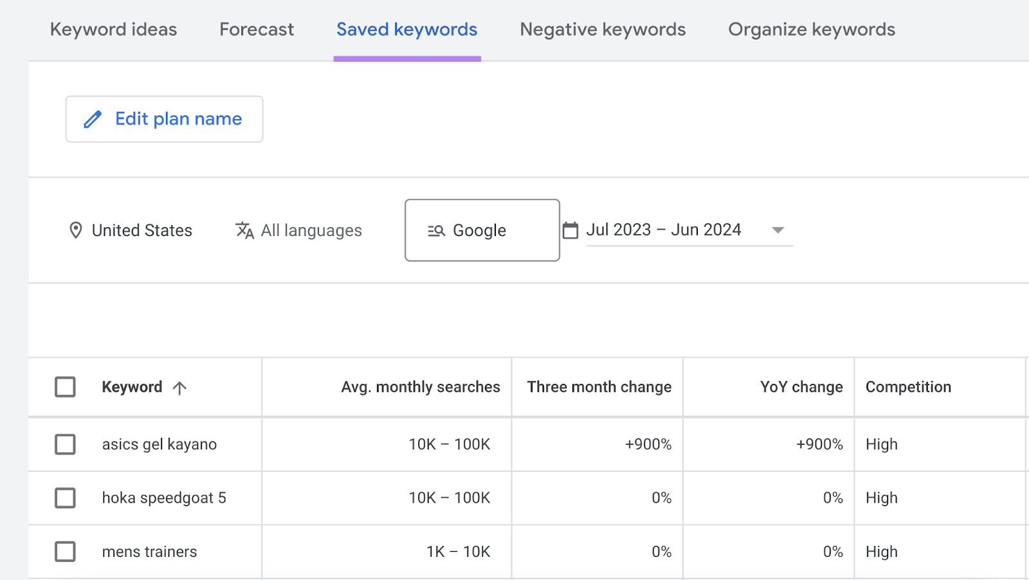
Task: Sort by Competition column header
Action: 908,387
